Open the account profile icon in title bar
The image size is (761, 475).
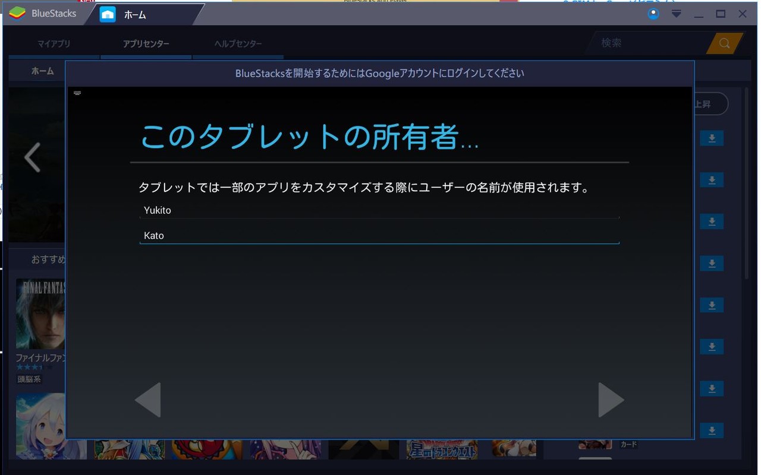click(653, 14)
